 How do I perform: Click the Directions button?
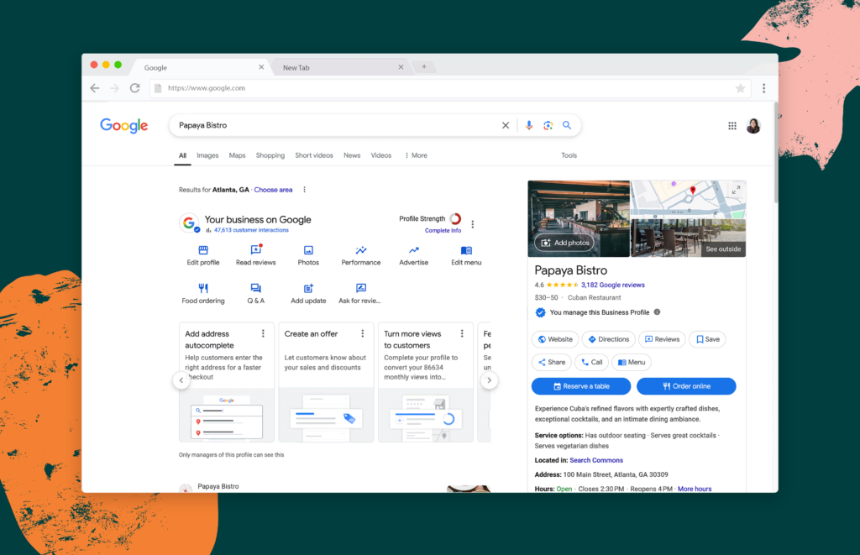(609, 339)
